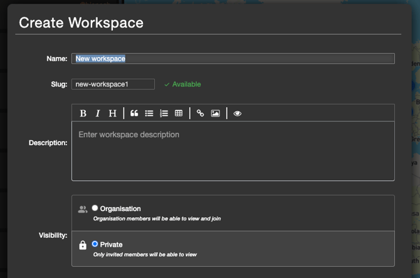Click the 'Organisation members will be able to view and join' text

[x=157, y=219]
